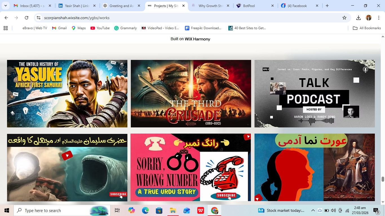The width and height of the screenshot is (385, 216).
Task: Open the Chrome apps grid icon
Action: click(x=6, y=28)
